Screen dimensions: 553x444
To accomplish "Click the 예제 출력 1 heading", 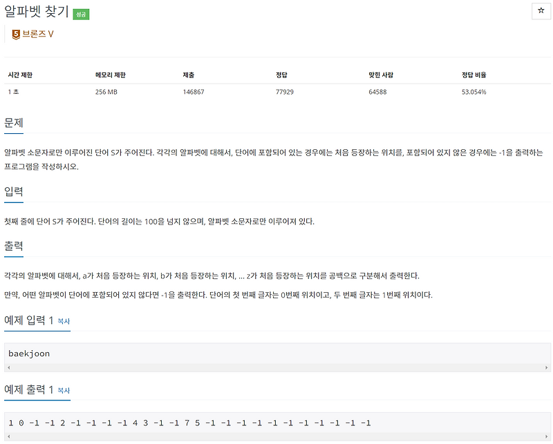I will (x=28, y=389).
